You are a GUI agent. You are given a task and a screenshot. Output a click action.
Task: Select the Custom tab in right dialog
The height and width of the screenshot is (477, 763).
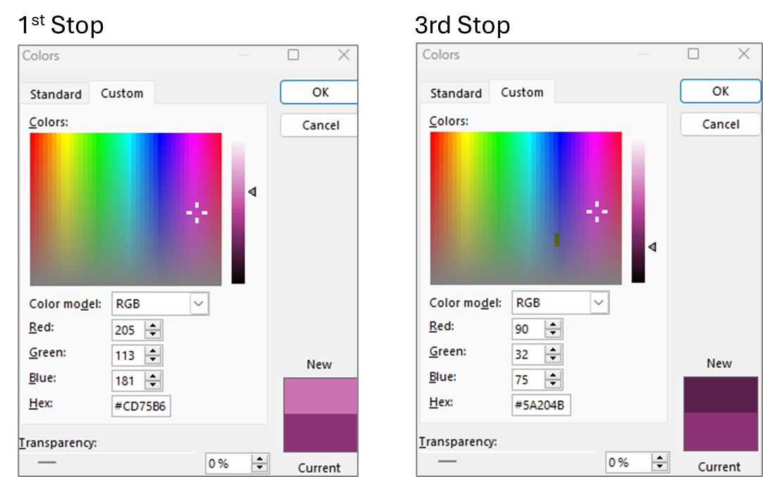(523, 92)
